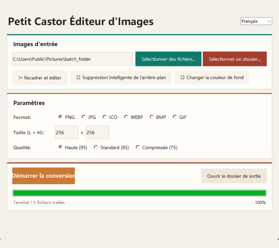Viewport: 279px width, 248px height.
Task: Choose WEBP format option
Action: click(x=133, y=117)
